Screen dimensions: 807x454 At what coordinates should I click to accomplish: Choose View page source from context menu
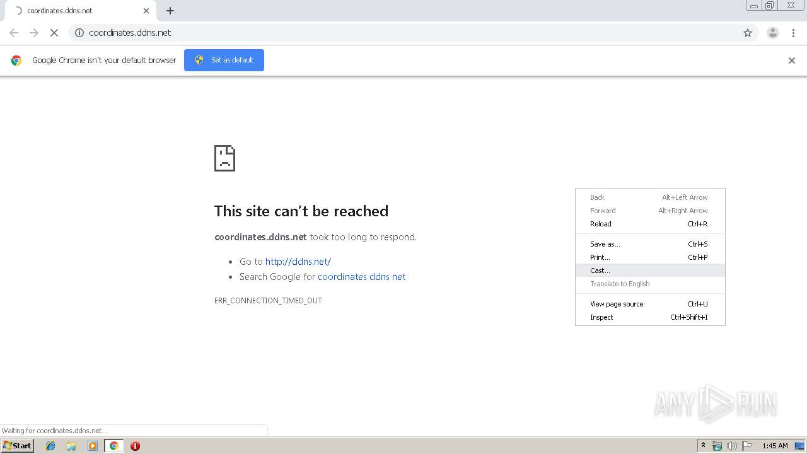(650, 304)
